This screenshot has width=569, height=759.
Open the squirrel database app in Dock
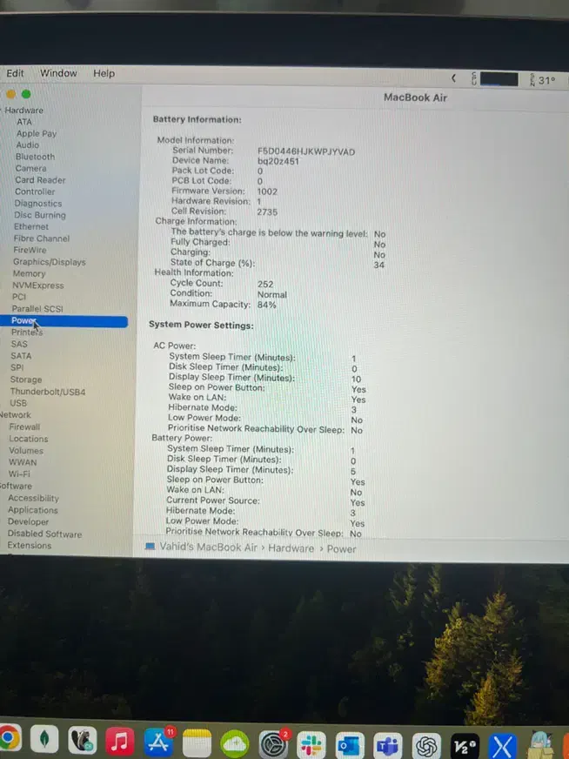point(82,740)
